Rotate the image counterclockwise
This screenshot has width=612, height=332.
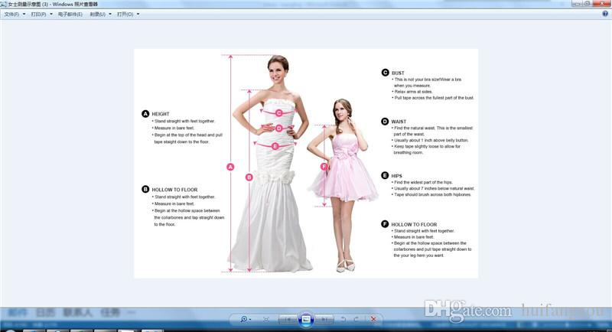coord(343,319)
